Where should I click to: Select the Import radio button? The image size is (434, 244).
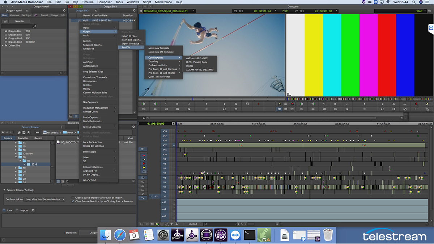(17, 210)
